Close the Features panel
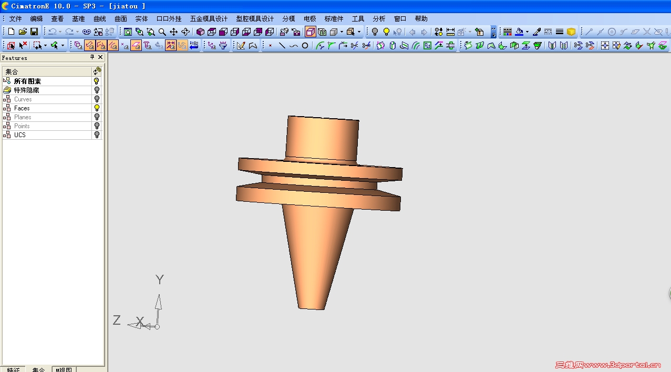671x372 pixels. click(100, 57)
